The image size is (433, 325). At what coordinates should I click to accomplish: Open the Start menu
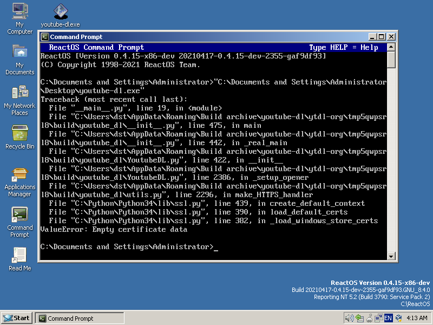click(x=16, y=318)
